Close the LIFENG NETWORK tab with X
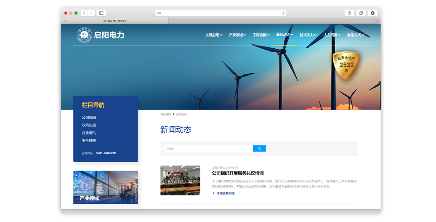This screenshot has width=436, height=222. 65,21
